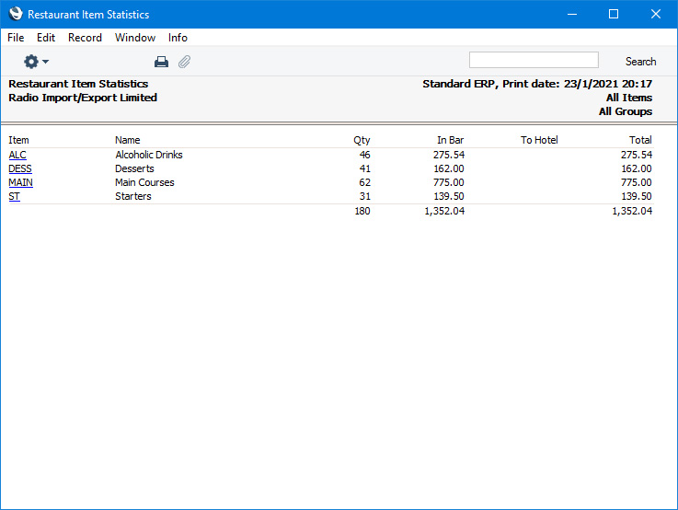Open the MAIN item link
The image size is (678, 510).
click(x=21, y=182)
